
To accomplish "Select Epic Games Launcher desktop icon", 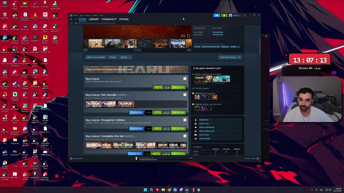I will pyautogui.click(x=5, y=107).
